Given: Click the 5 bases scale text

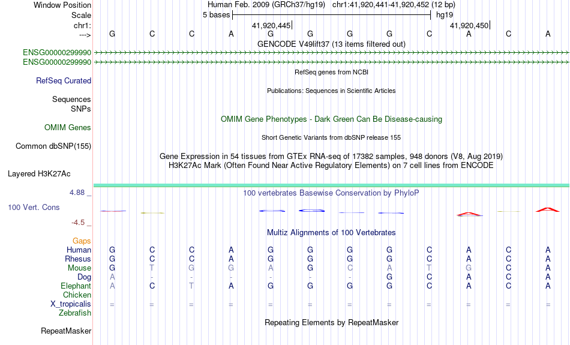Looking at the screenshot, I should click(x=216, y=15).
